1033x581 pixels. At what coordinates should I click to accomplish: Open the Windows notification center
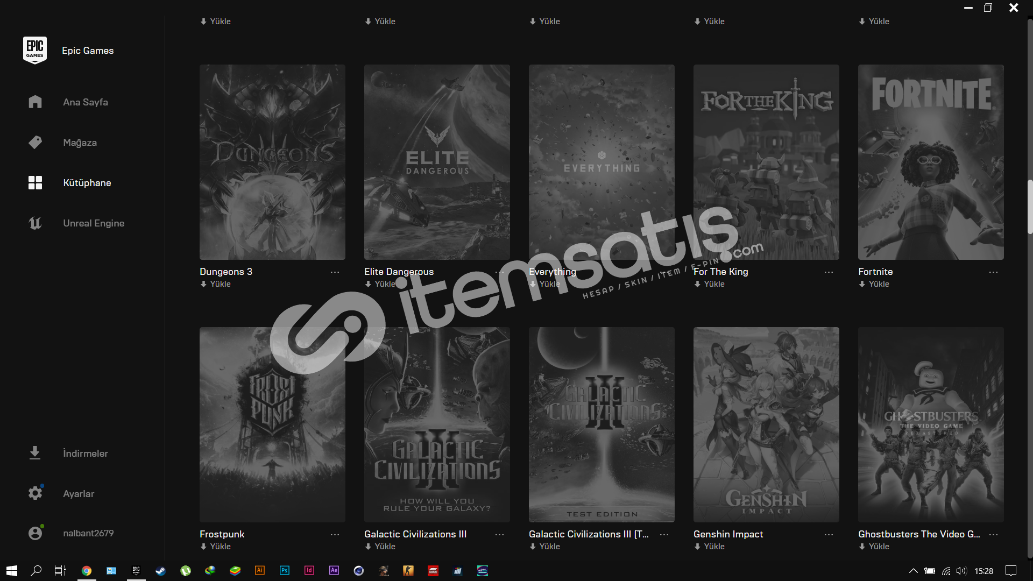(x=1011, y=571)
